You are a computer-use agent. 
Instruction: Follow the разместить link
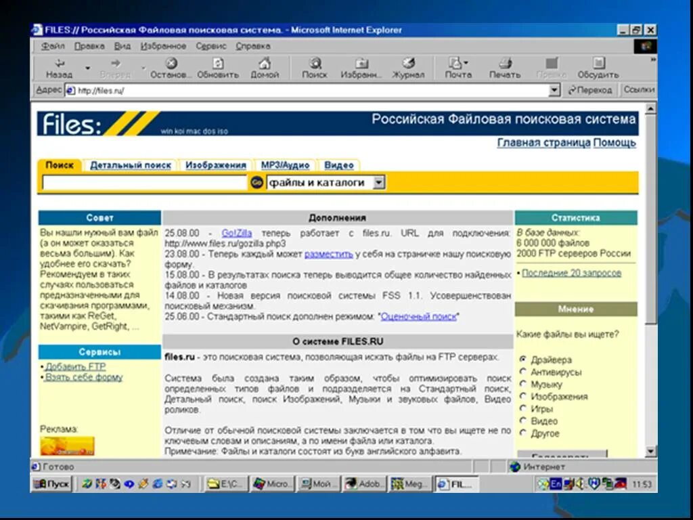[x=329, y=255]
